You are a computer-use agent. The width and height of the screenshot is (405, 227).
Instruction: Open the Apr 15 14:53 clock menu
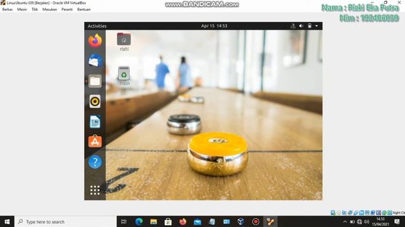tap(214, 26)
